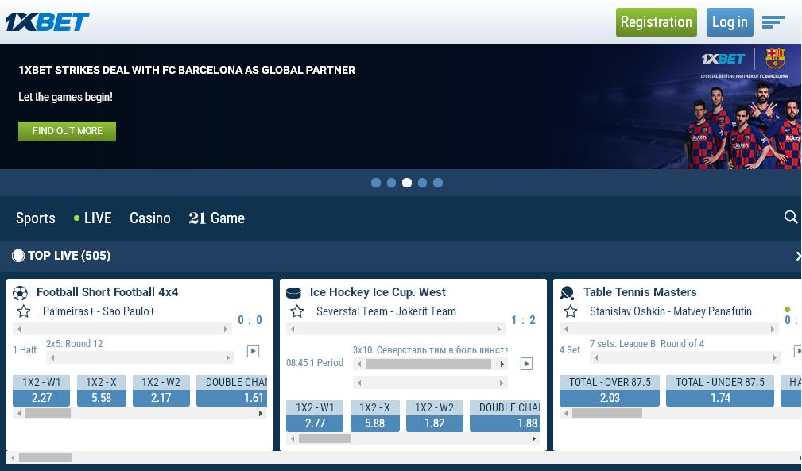Play the live stream for the Severstal Team match
This screenshot has height=471, width=802.
click(x=526, y=364)
